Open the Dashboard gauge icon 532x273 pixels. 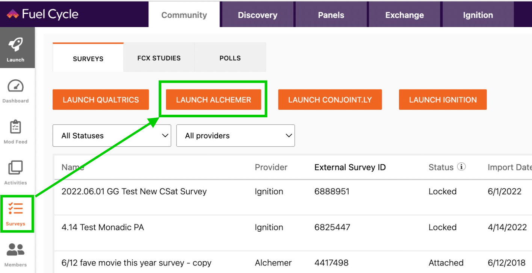(x=15, y=86)
